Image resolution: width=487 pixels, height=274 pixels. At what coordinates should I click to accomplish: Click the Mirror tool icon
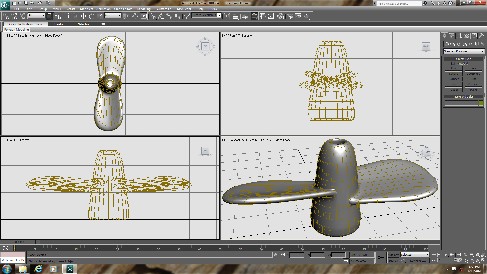pos(227,16)
